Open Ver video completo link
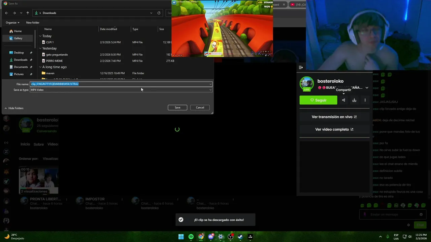431x242 pixels. pos(334,129)
